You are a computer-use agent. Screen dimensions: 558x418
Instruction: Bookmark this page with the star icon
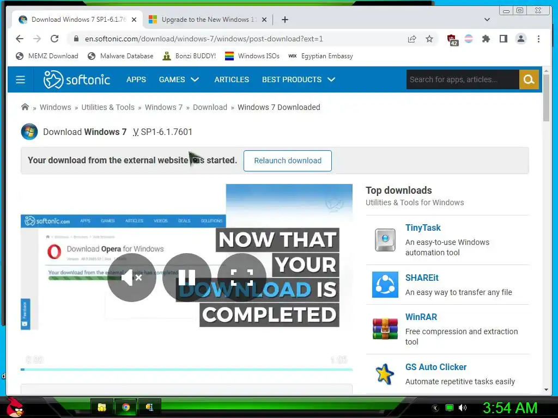(429, 39)
